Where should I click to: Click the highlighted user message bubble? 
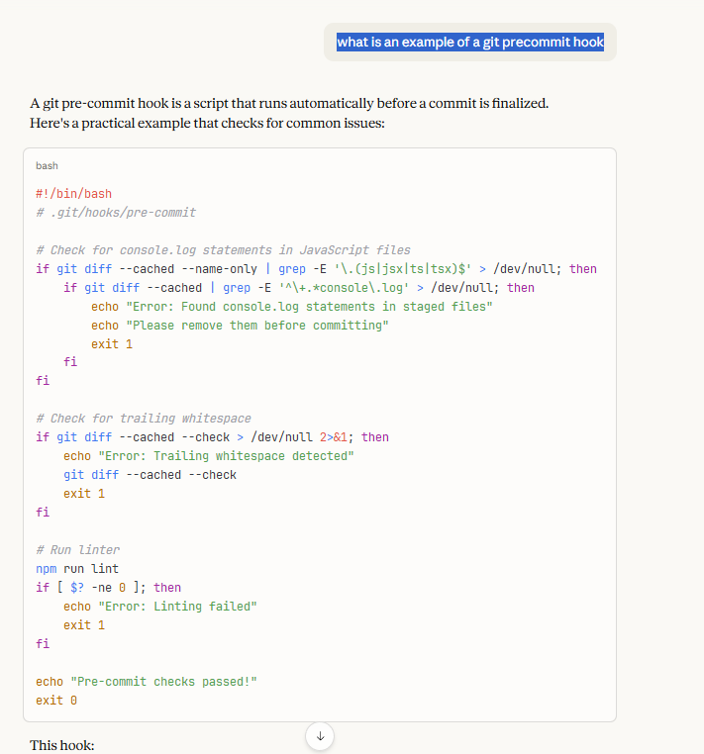(x=469, y=42)
